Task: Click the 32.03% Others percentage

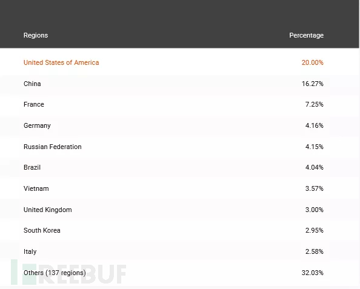Action: point(313,273)
